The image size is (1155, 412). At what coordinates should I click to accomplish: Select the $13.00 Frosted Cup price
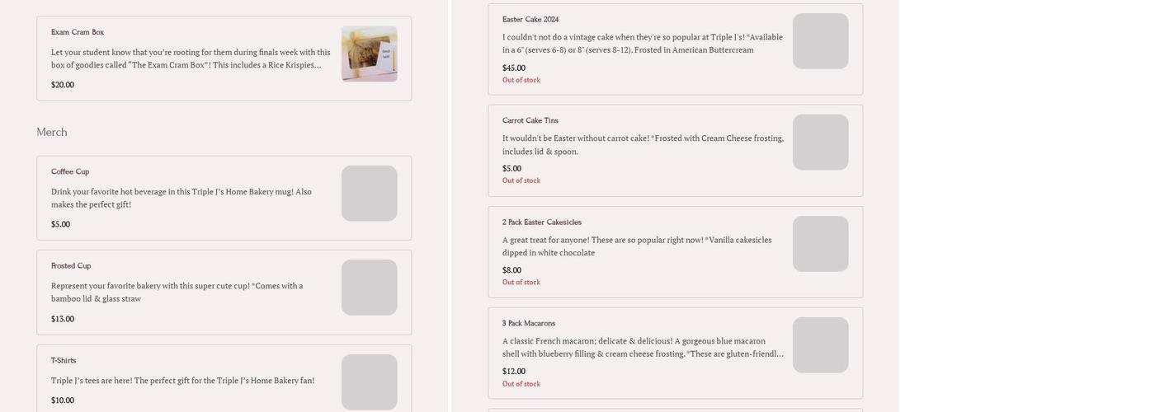click(x=63, y=319)
